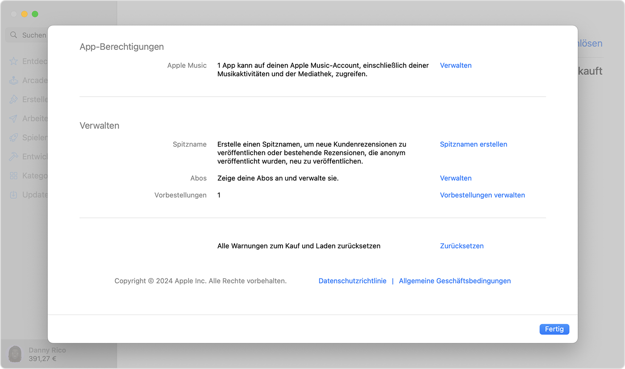The width and height of the screenshot is (625, 369).
Task: Reset purchase warnings via Zurücksetzen
Action: click(462, 246)
